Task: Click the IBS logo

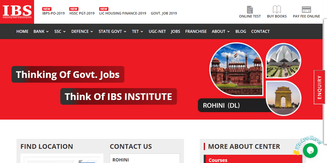Action: tap(17, 11)
